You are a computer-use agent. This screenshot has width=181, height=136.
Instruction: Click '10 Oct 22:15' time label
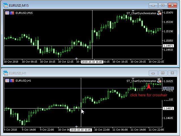(x=156, y=62)
